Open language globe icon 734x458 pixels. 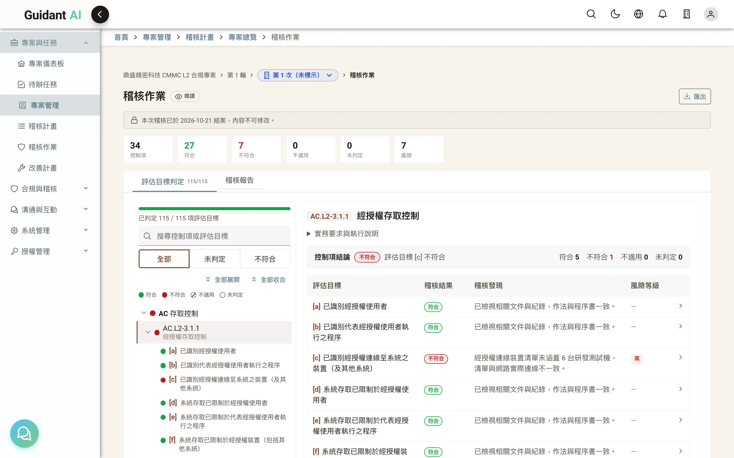638,14
